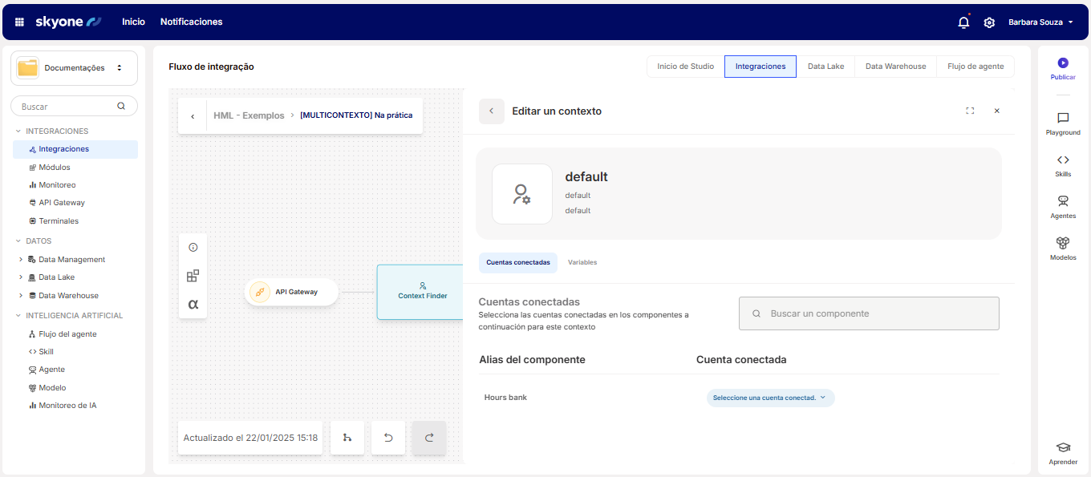Expand the Data Management tree item
Viewport: 1091px width, 477px height.
[21, 260]
